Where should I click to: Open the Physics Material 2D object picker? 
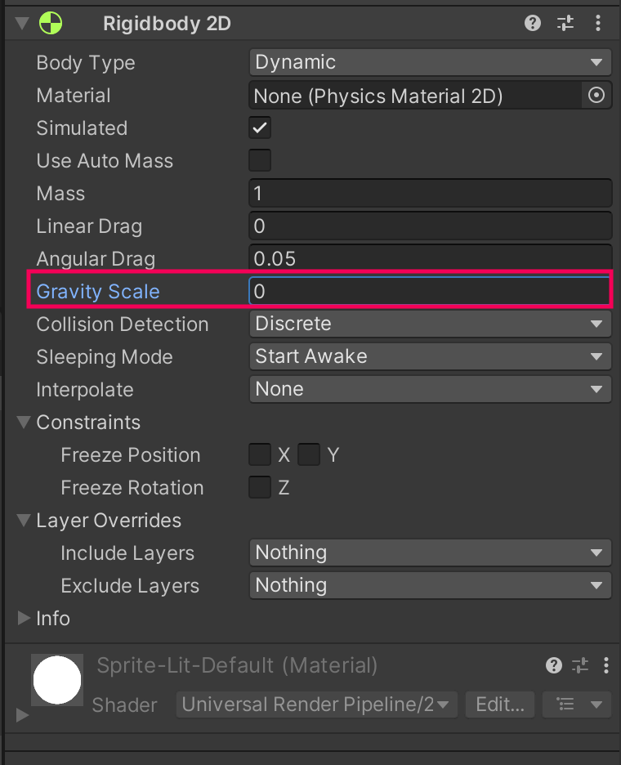click(x=596, y=96)
